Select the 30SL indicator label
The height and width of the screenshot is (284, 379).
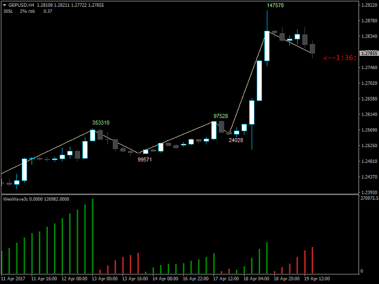pos(8,11)
